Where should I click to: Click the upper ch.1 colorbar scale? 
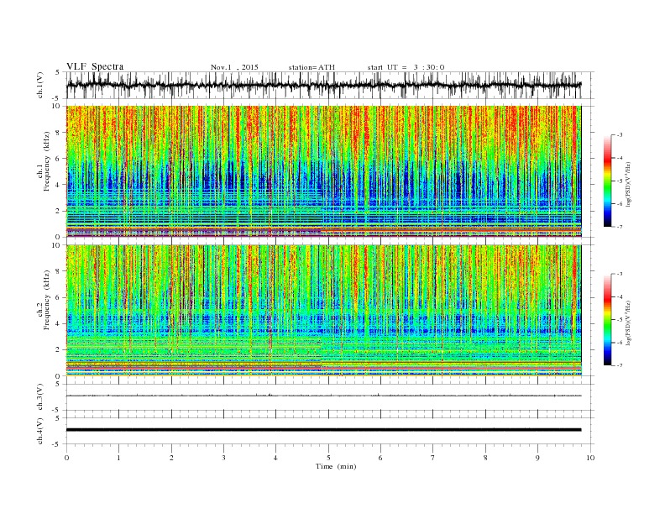pyautogui.click(x=607, y=181)
